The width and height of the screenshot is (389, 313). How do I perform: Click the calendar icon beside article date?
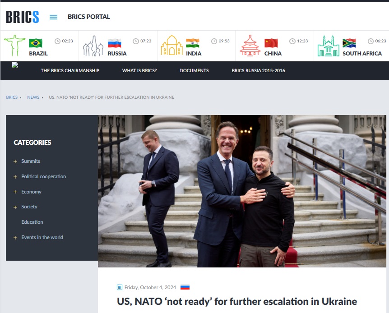[120, 287]
